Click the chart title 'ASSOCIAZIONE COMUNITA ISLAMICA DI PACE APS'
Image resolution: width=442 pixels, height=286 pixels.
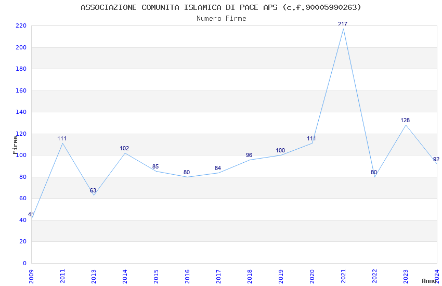pos(179,7)
